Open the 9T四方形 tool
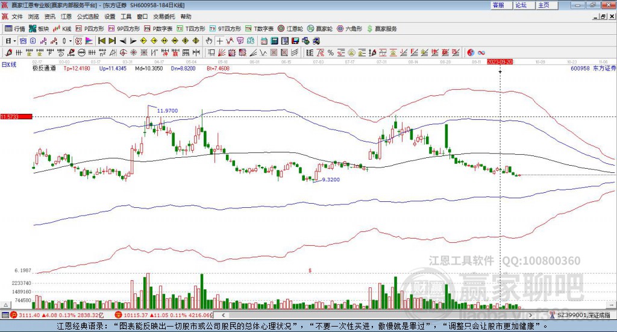This screenshot has width=617, height=332. click(x=225, y=29)
